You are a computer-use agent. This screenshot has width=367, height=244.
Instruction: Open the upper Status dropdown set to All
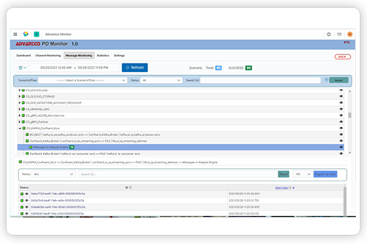[161, 80]
